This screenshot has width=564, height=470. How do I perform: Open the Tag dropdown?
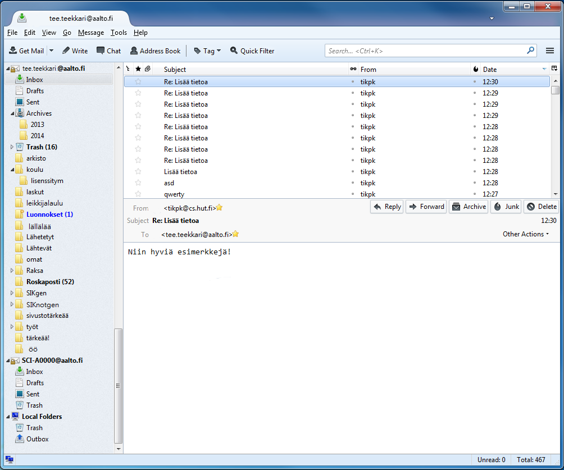click(207, 51)
